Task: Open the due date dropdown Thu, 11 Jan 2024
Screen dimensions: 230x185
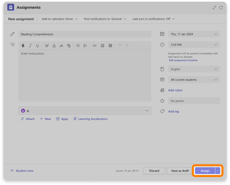Action: click(194, 34)
